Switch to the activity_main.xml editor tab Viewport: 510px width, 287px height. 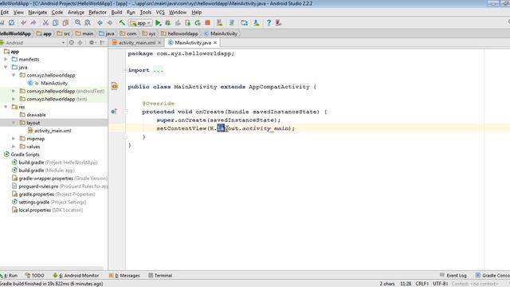coord(136,42)
